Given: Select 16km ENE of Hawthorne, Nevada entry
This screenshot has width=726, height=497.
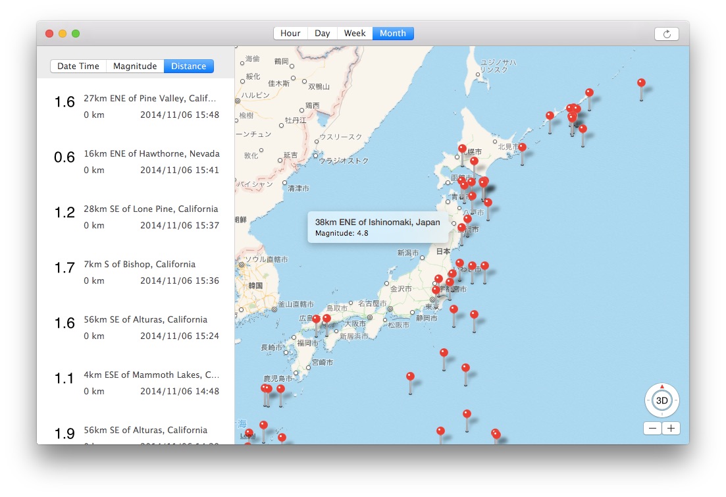Looking at the screenshot, I should pyautogui.click(x=136, y=162).
